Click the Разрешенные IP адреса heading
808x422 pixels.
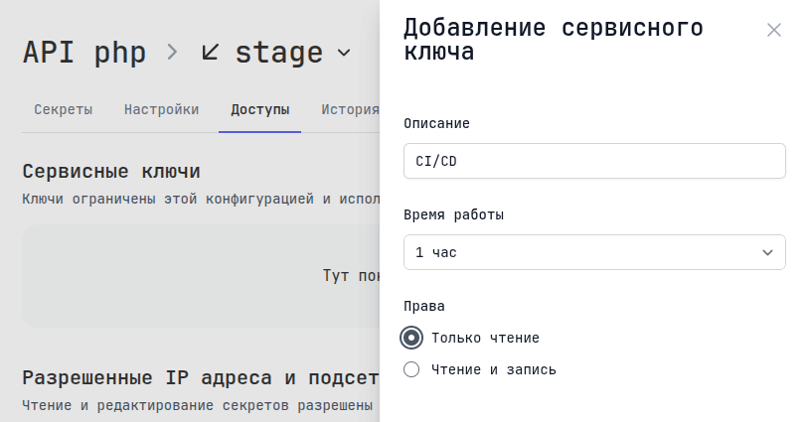[199, 377]
